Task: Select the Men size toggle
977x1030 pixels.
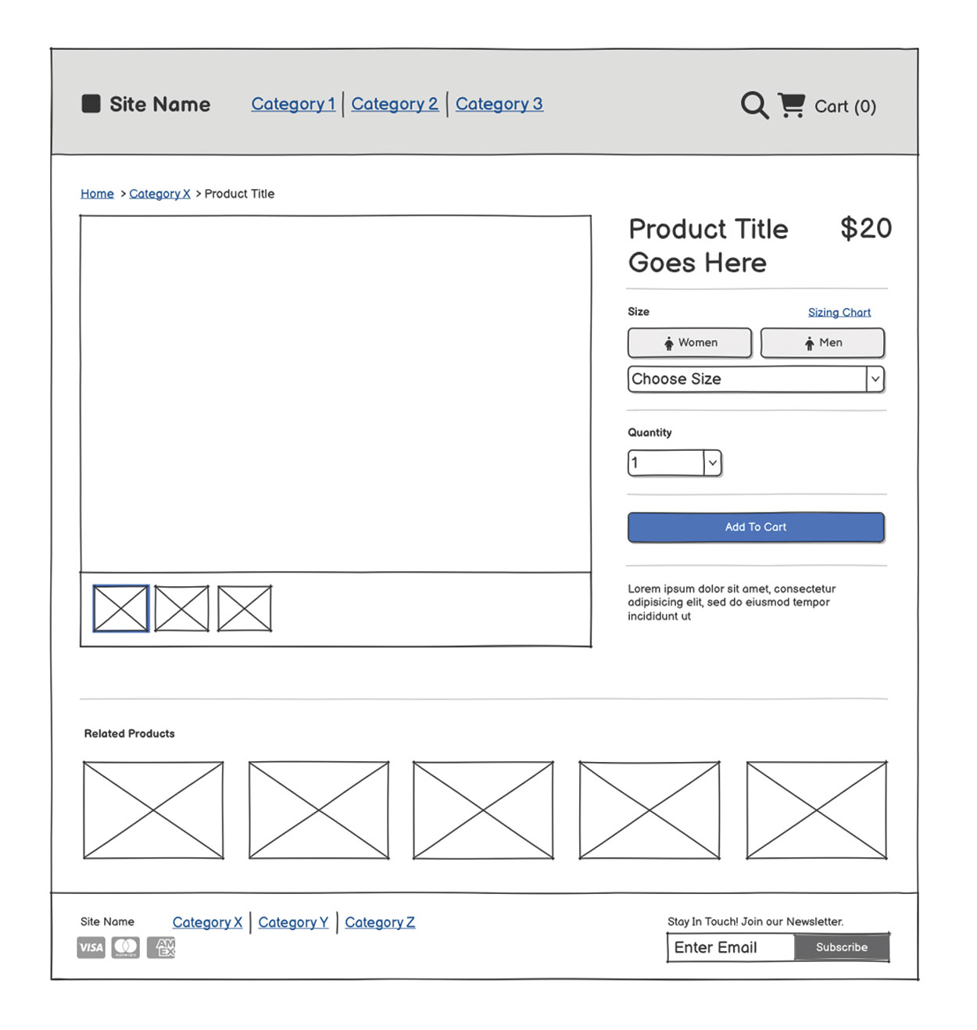Action: [x=822, y=343]
